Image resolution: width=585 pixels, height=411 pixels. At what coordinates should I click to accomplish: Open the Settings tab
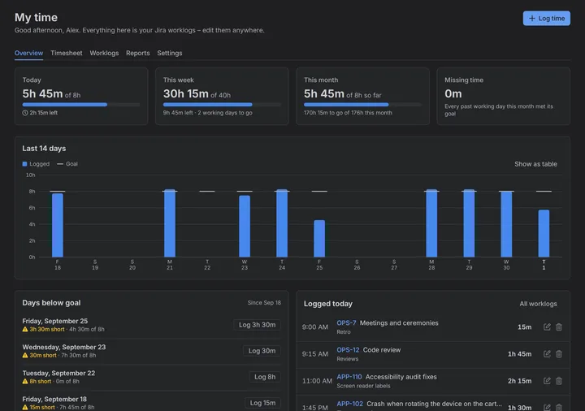(x=169, y=53)
